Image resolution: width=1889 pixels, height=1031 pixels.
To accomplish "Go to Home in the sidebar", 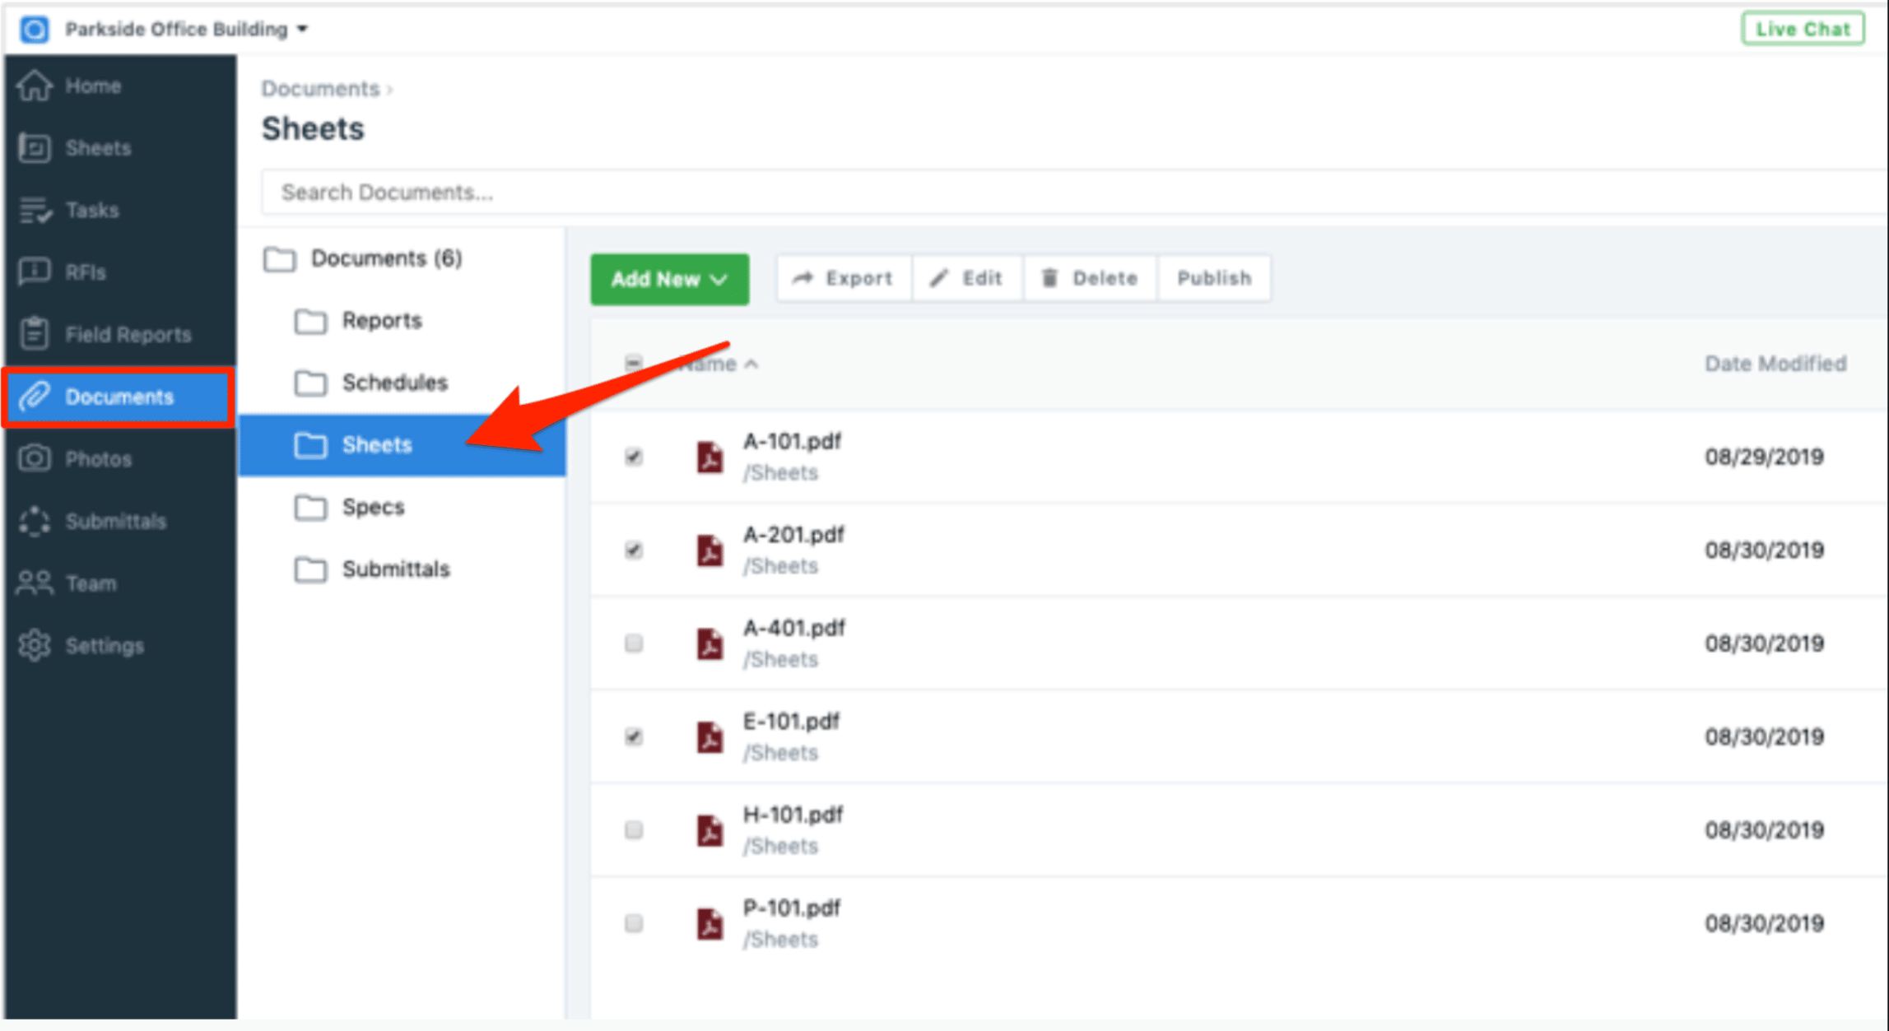I will click(x=119, y=86).
